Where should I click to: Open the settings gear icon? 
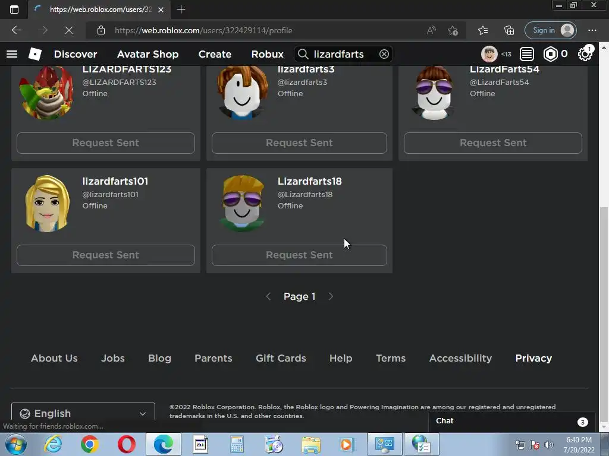pos(585,54)
